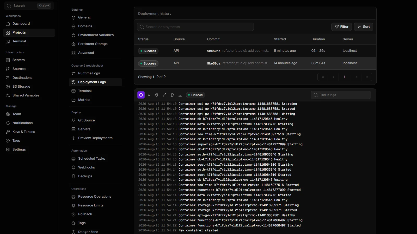Open Projects in the sidebar
The image size is (417, 234).
pos(29,32)
